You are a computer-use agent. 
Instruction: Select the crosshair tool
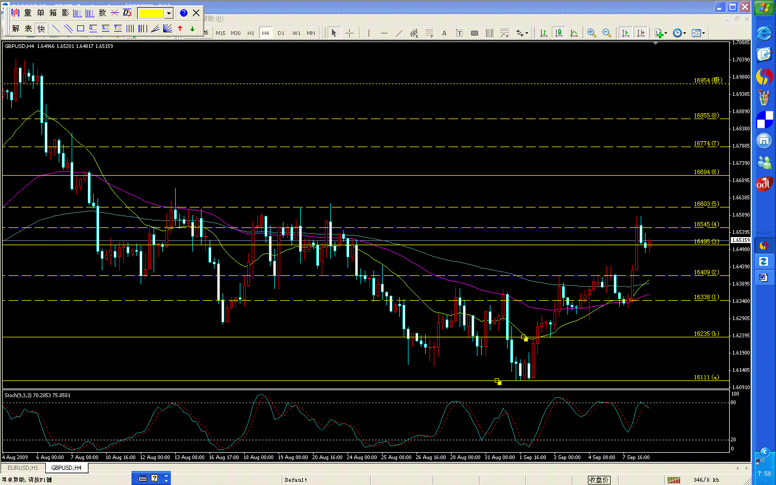(349, 33)
